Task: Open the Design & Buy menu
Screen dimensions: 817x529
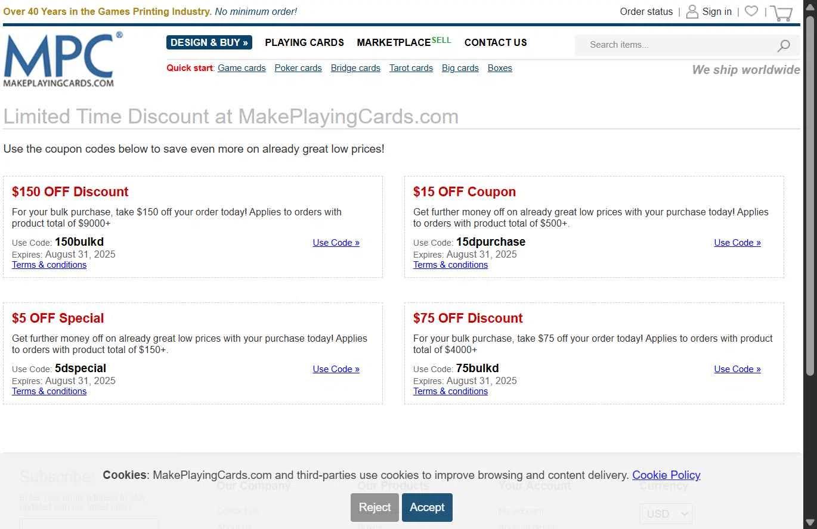Action: pos(209,42)
